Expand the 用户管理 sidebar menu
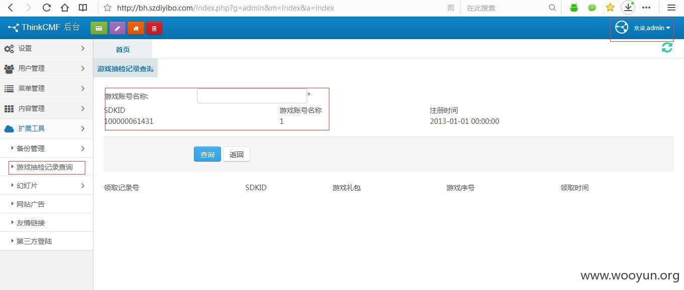Image resolution: width=684 pixels, height=290 pixels. coord(46,69)
